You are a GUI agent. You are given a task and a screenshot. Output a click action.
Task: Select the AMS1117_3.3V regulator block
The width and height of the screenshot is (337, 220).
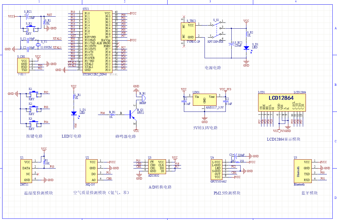tap(205, 100)
